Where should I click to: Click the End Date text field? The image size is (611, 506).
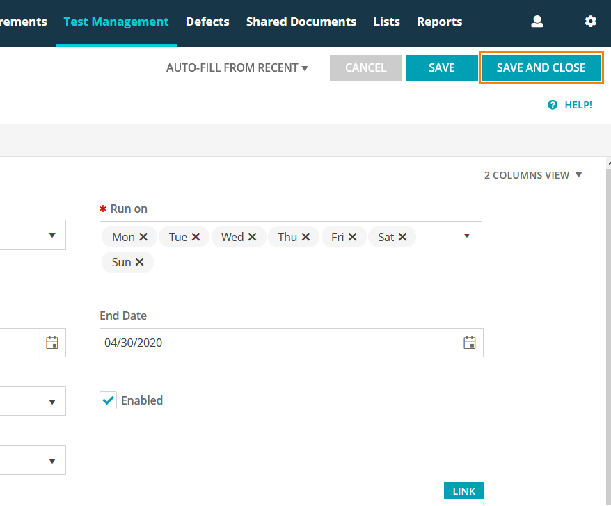[278, 343]
